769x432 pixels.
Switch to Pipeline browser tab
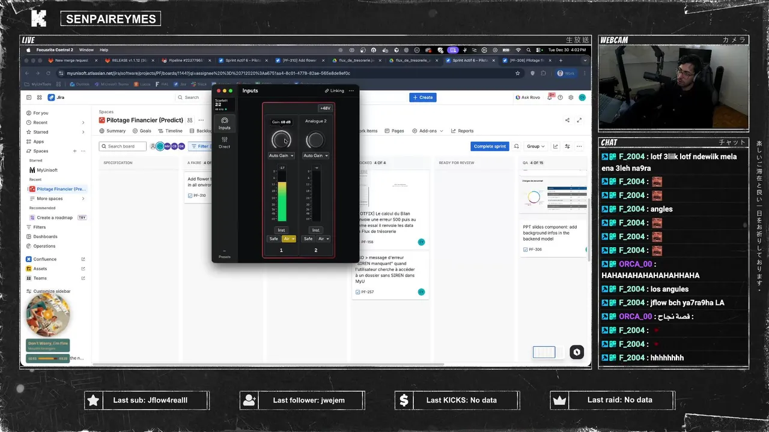coord(185,60)
